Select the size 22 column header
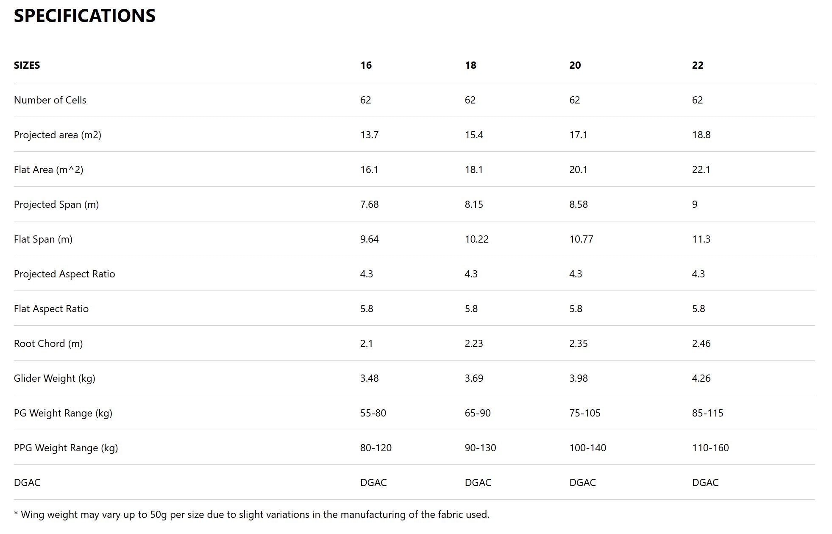 pyautogui.click(x=698, y=65)
